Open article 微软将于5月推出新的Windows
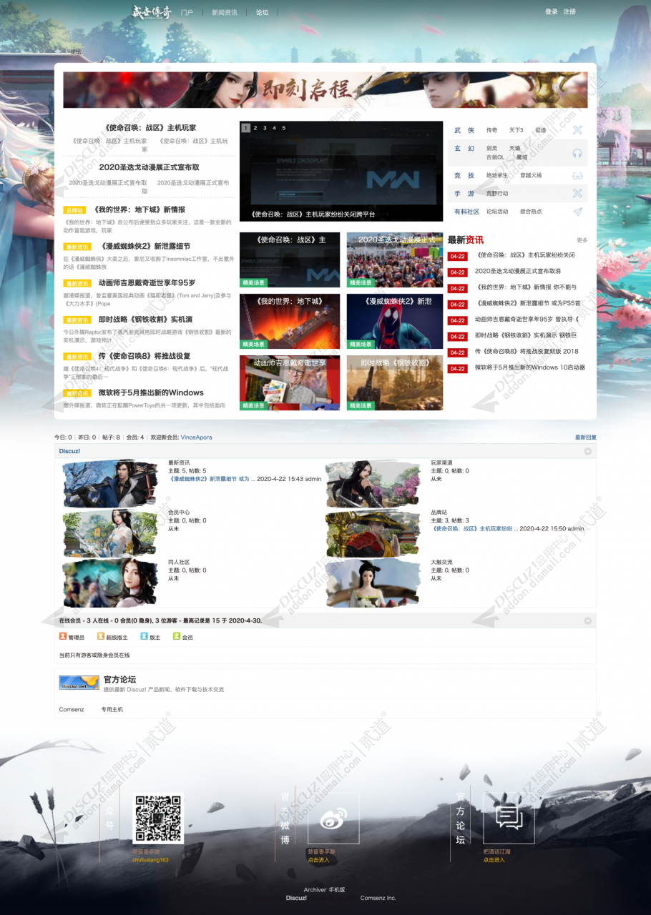The image size is (651, 915). [151, 392]
